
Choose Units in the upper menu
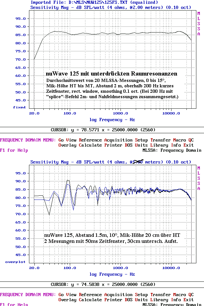(141, 145)
